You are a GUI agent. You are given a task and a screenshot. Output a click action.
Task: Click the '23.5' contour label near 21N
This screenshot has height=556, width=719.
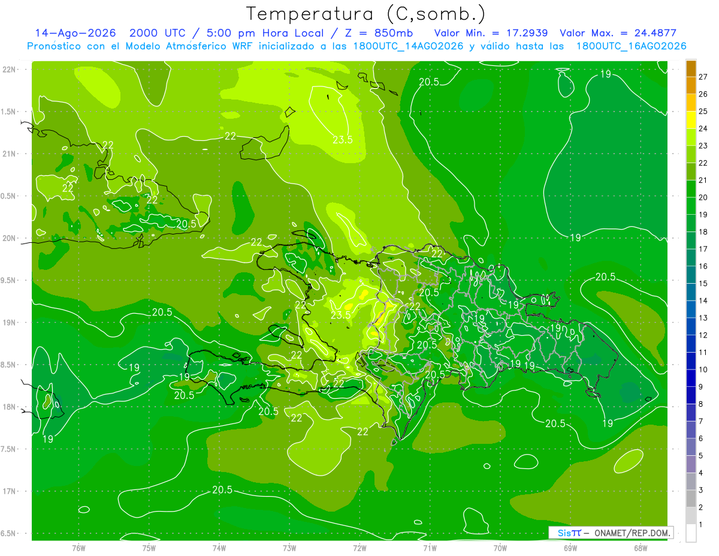[x=342, y=140]
